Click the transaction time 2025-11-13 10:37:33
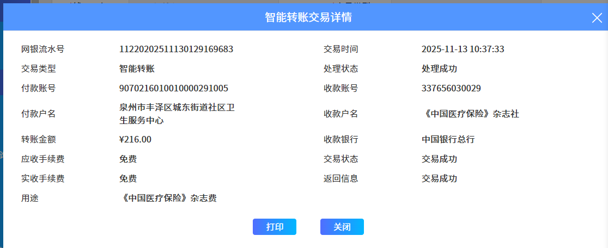608x248 pixels. pyautogui.click(x=463, y=49)
